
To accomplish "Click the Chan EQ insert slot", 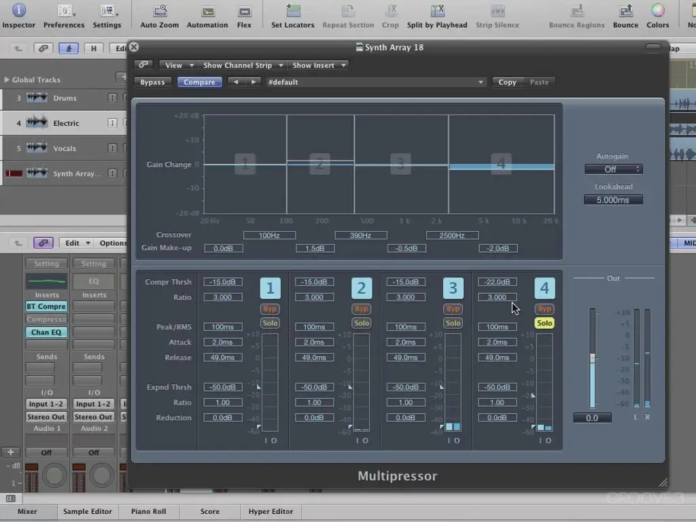I will tap(46, 332).
